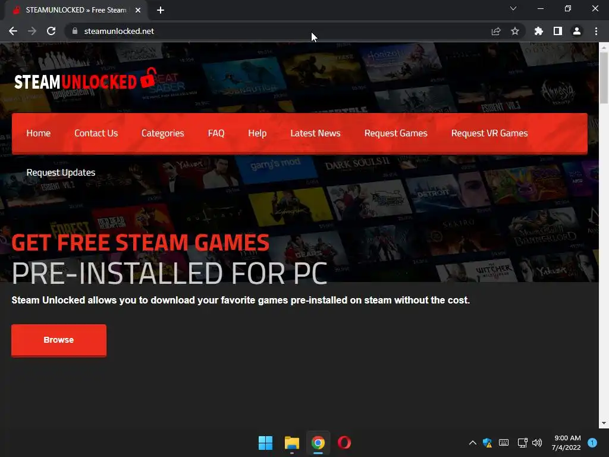609x457 pixels.
Task: Click the 'GET FREE STEAM GAMES' heading
Action: coord(140,243)
